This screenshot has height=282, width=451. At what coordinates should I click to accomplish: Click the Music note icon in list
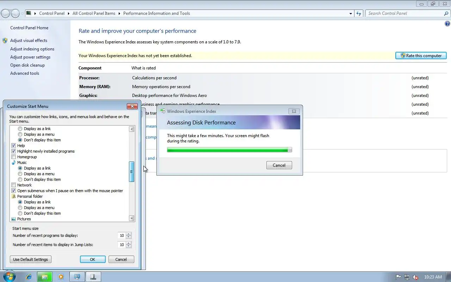tap(14, 163)
